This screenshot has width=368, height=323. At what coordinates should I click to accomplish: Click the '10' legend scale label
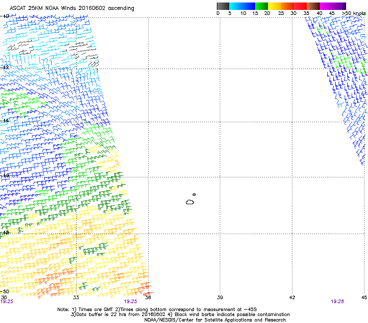[243, 13]
